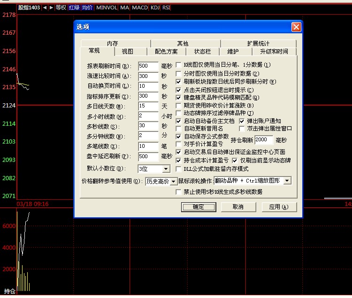The image size is (352, 298).
Task: Close the 选项 dialog with X
Action: coord(296,27)
